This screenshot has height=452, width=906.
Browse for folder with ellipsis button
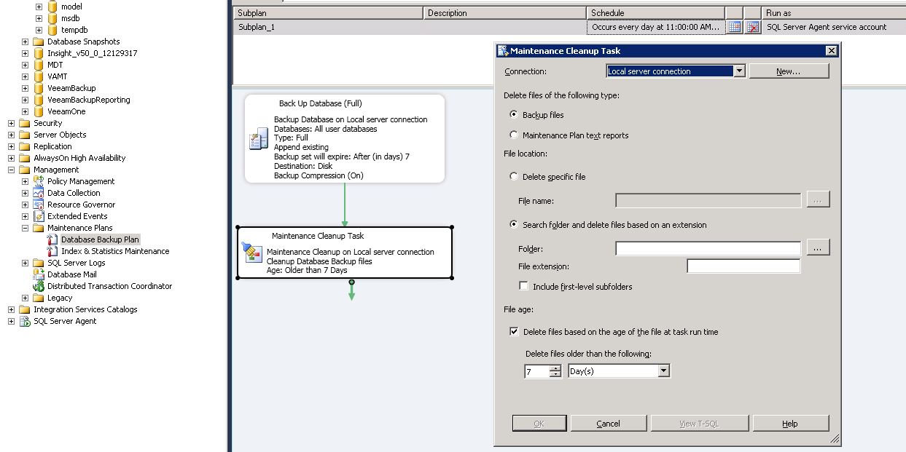point(818,248)
